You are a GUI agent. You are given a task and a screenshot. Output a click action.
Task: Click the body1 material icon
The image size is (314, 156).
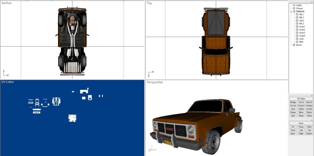[x=297, y=27]
